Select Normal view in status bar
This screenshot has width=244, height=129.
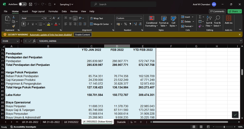(x=194, y=127)
